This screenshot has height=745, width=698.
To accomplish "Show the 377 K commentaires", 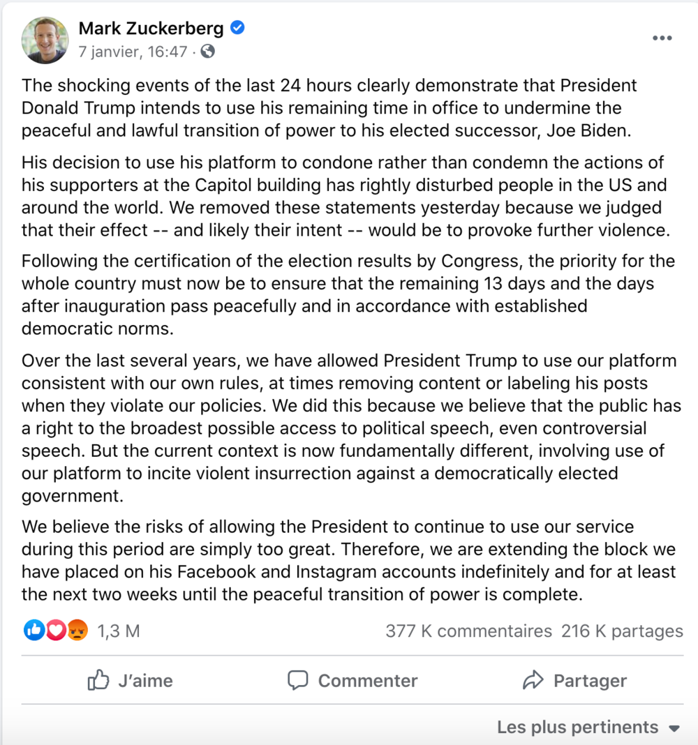I will pos(468,631).
